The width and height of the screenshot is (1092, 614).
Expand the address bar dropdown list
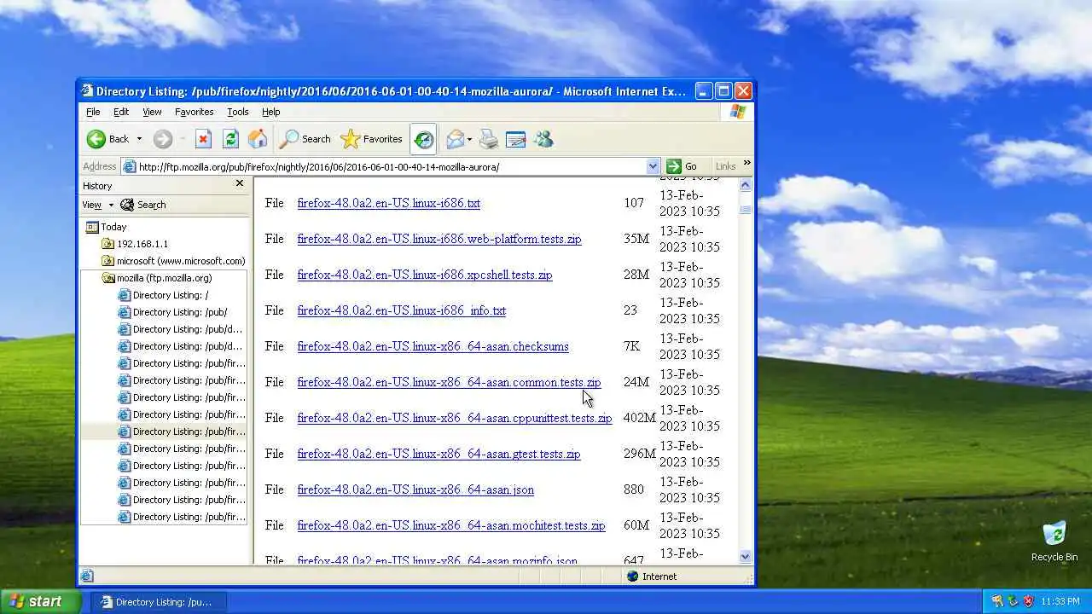coord(653,167)
